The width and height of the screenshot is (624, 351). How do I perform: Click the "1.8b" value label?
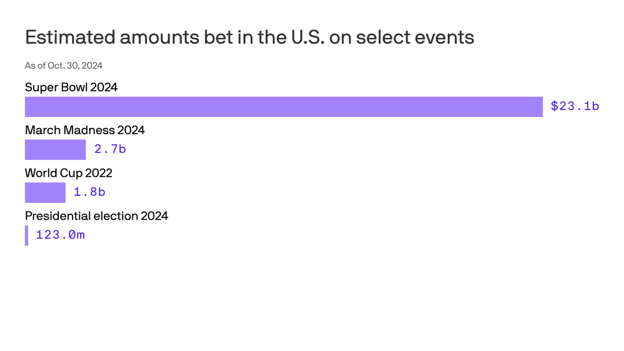[x=90, y=192]
